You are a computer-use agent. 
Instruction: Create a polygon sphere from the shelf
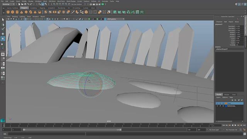8,12
